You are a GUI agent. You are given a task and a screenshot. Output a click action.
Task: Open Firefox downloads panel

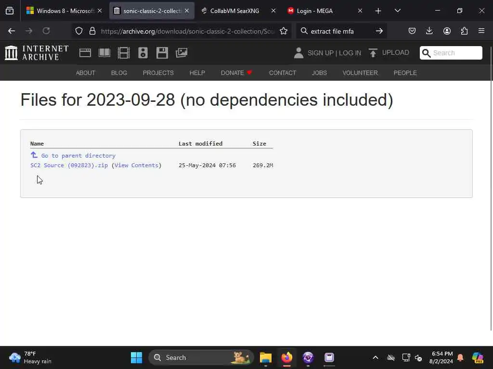click(x=429, y=31)
